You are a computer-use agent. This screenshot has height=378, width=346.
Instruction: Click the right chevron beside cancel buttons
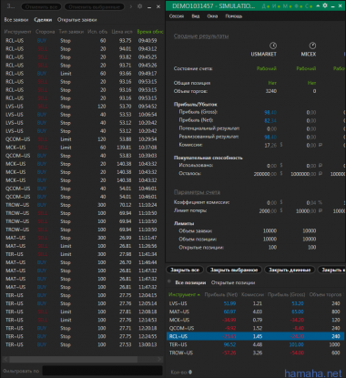tap(131, 6)
